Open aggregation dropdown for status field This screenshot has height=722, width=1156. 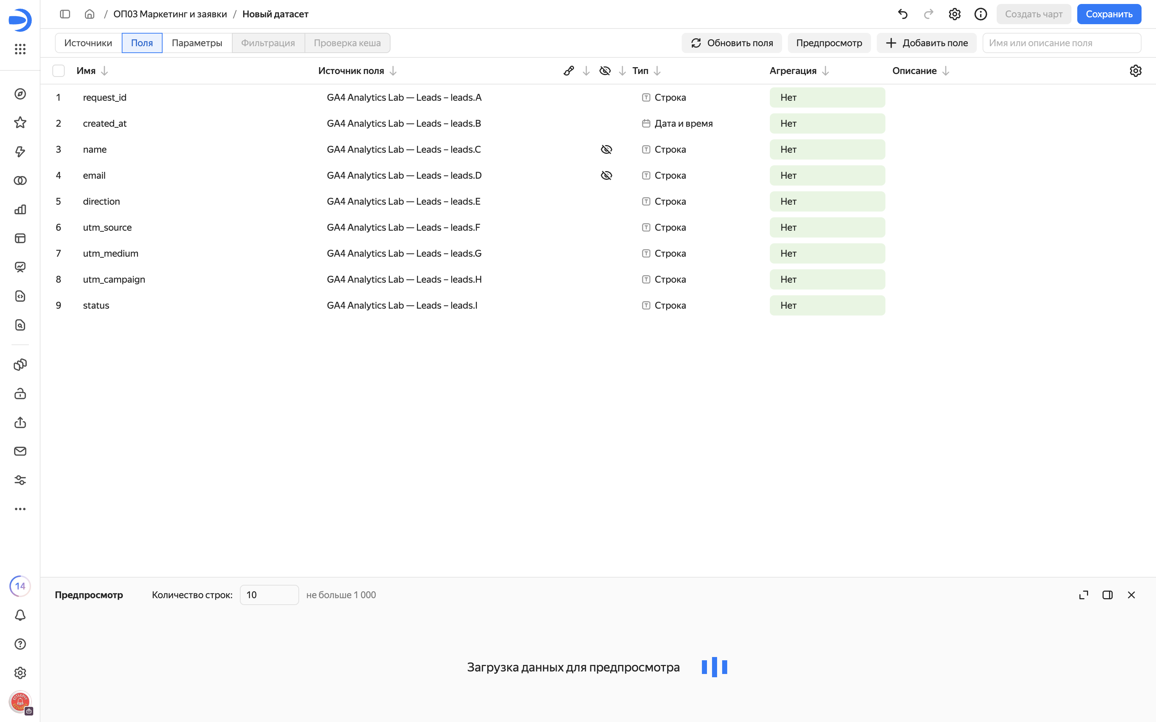(x=827, y=306)
